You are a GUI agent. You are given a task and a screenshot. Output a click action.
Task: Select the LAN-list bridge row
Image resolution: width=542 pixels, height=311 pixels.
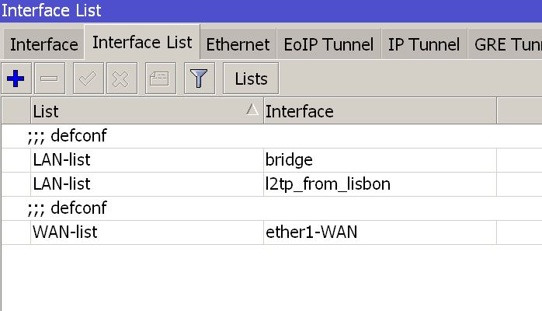coord(272,160)
